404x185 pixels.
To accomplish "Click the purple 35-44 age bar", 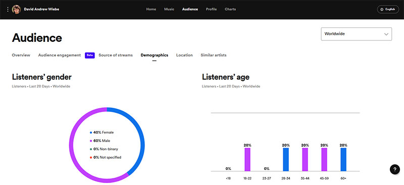I will [305, 159].
